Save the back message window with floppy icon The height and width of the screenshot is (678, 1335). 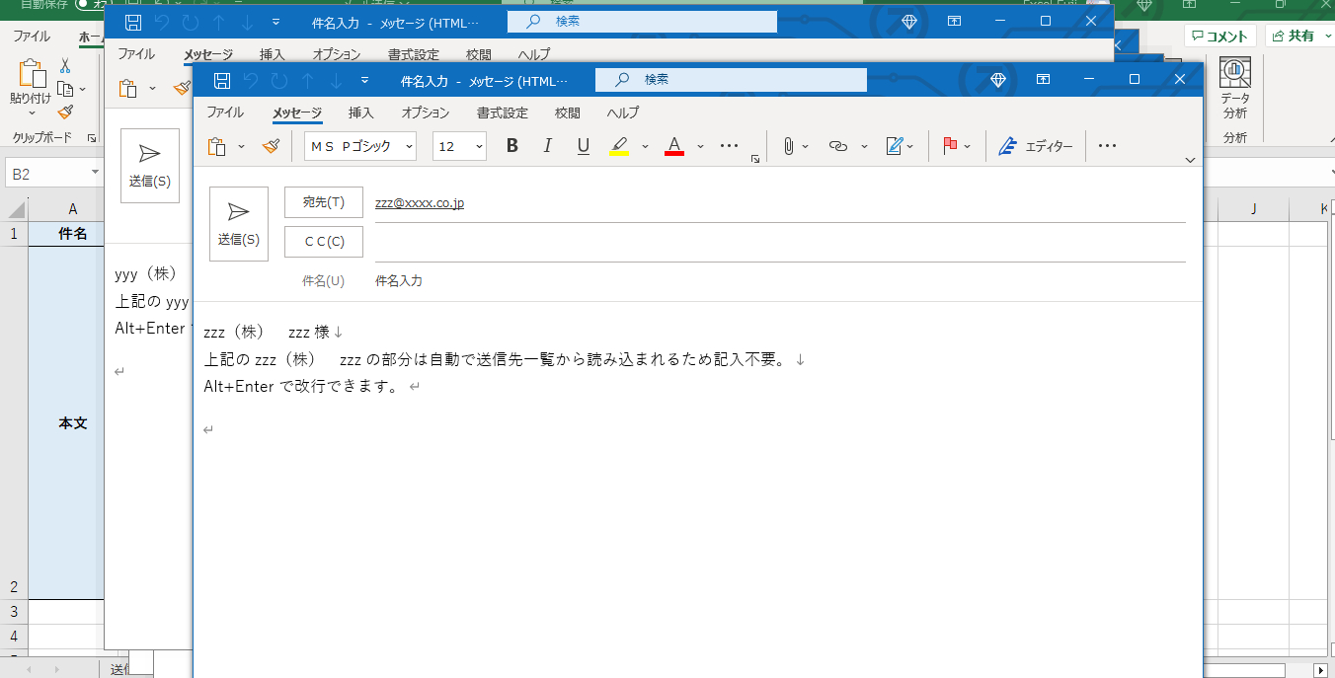[133, 22]
